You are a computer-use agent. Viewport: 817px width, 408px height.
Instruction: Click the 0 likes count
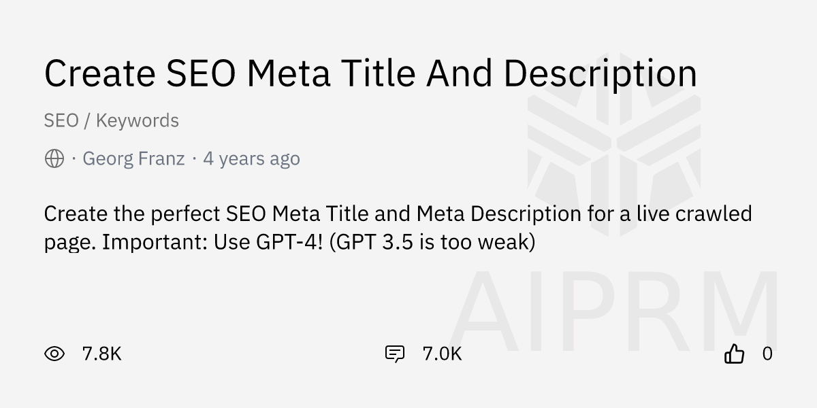[x=767, y=354]
